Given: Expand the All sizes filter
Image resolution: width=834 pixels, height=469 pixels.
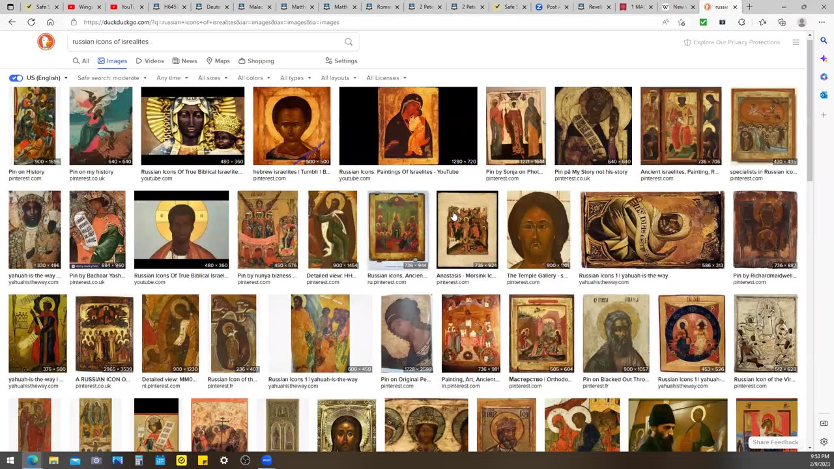Looking at the screenshot, I should click(213, 78).
